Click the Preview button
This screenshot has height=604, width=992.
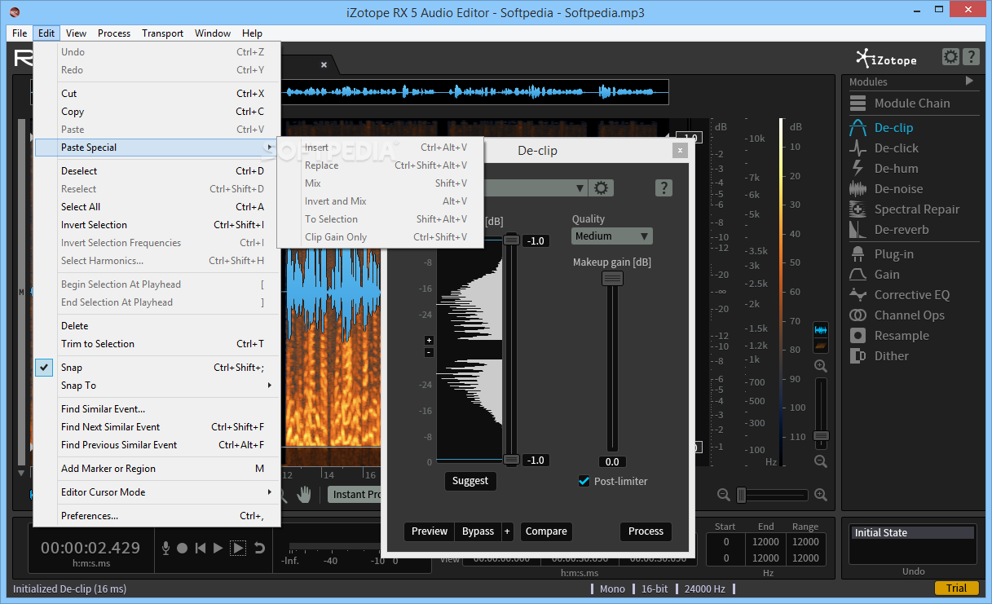click(430, 531)
